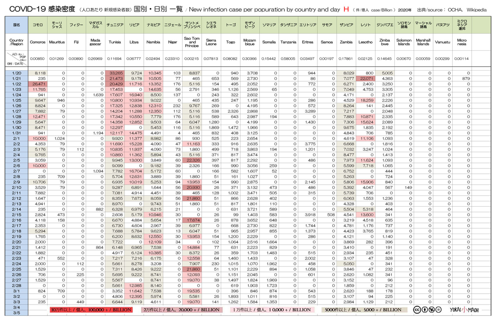Image resolution: width=496 pixels, height=319 pixels.
Task: Click Libya value 16,940
Action: 136,95
